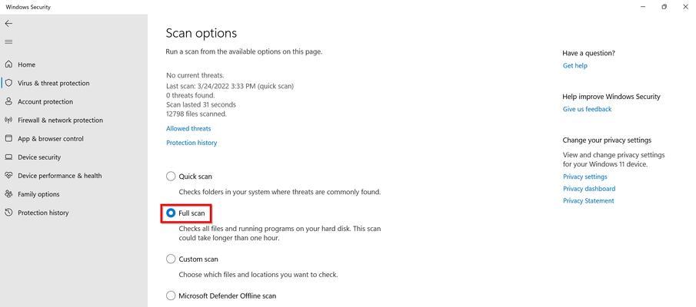Click the Virus & threat protection shield icon
The image size is (696, 307).
click(8, 83)
